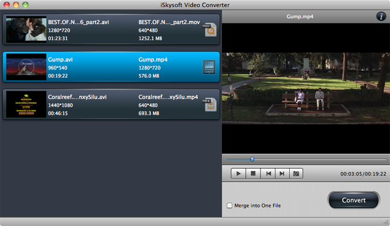390x226 pixels.
Task: Click the video preview area
Action: pyautogui.click(x=306, y=88)
